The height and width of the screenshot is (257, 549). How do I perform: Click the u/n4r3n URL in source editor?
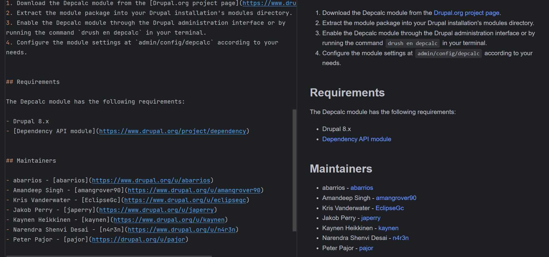(x=181, y=230)
